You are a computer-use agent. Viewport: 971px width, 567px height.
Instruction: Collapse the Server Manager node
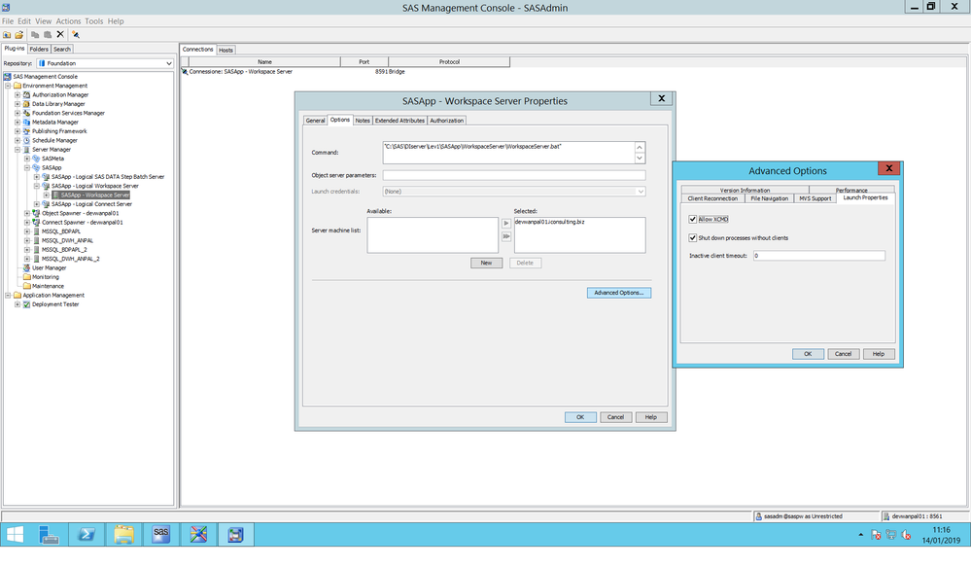click(x=17, y=150)
